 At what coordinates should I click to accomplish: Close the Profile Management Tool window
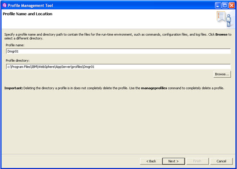click(x=232, y=6)
